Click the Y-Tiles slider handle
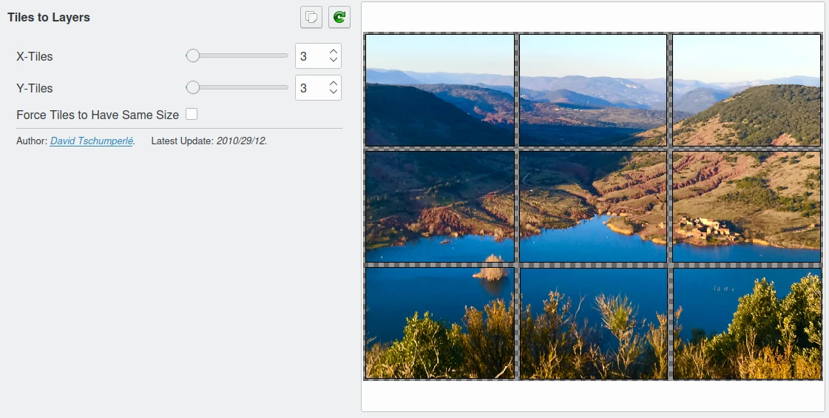This screenshot has width=829, height=418. (x=193, y=87)
